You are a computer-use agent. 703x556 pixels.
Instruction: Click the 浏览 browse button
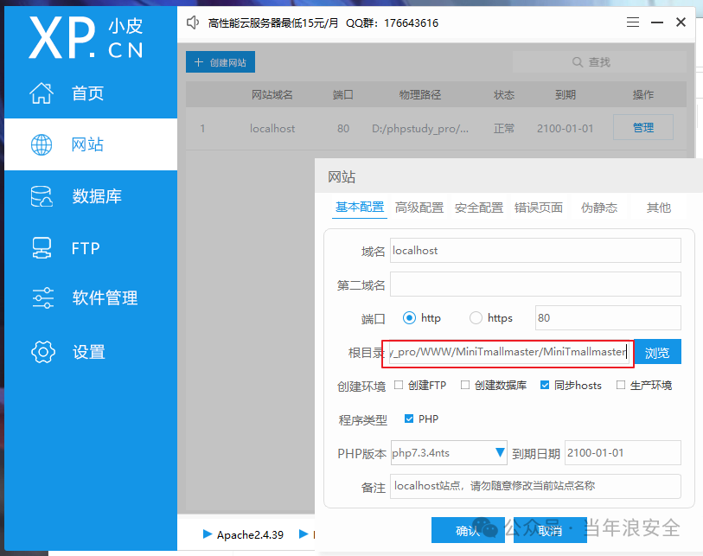point(657,352)
